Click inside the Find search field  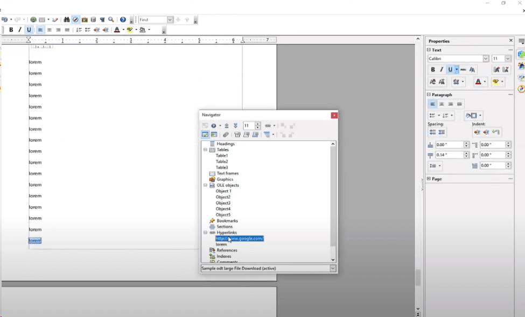(x=152, y=20)
